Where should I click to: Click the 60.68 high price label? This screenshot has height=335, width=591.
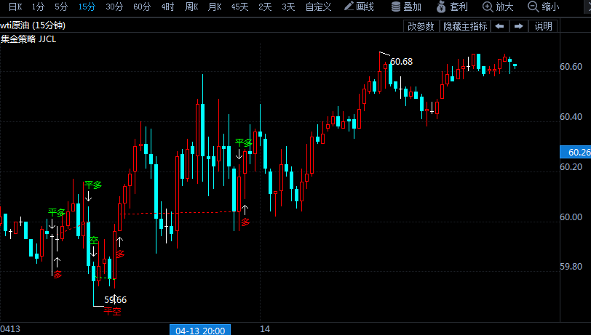pos(402,61)
